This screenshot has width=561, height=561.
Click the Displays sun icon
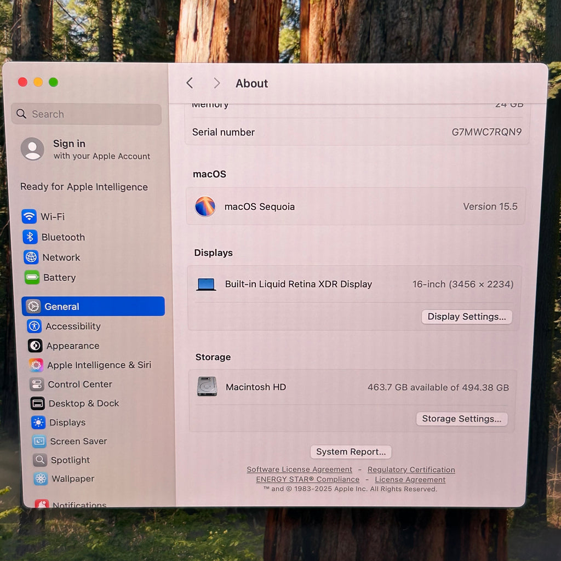click(x=38, y=422)
